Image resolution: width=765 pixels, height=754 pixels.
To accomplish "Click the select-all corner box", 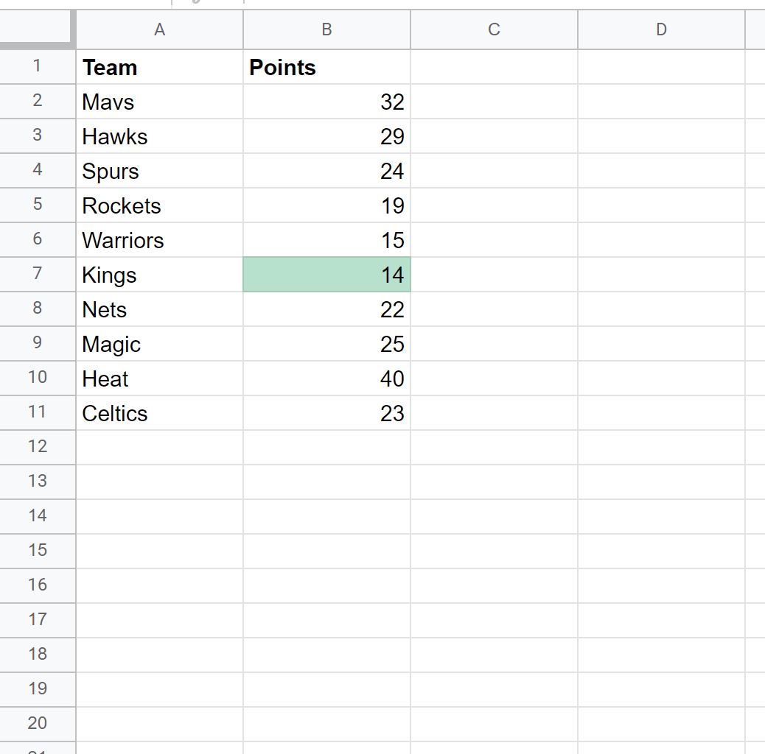I will coord(38,29).
